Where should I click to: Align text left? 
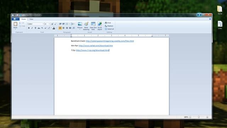(60, 28)
